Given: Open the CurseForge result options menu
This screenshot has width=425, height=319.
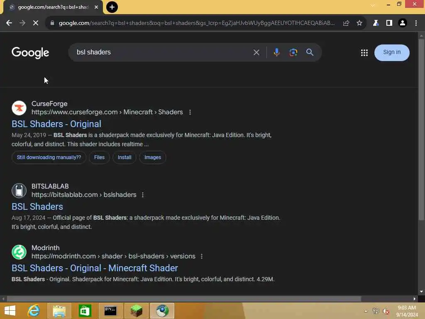Looking at the screenshot, I should tap(190, 112).
